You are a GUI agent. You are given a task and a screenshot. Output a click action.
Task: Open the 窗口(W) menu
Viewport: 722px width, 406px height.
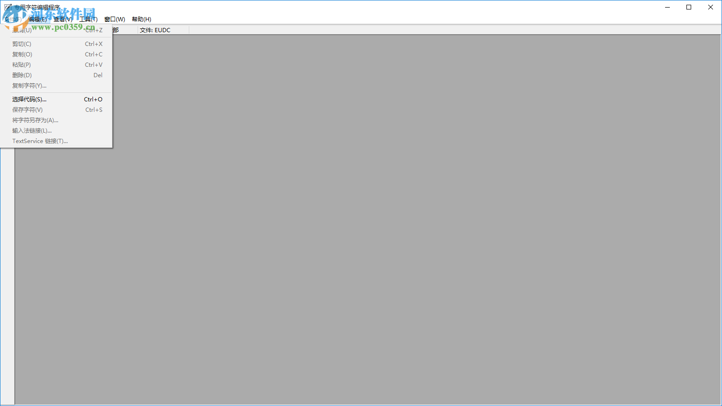pyautogui.click(x=115, y=19)
